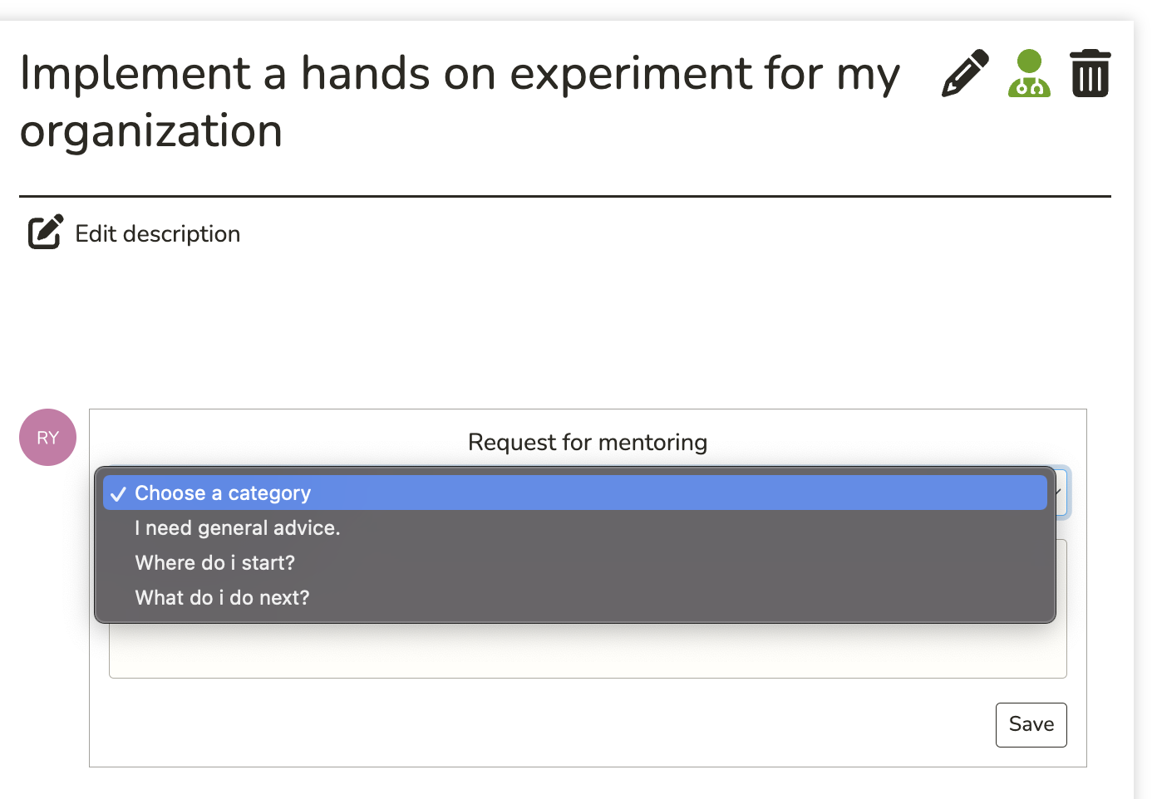Screen dimensions: 1152x799
Task: Delete the experiment with the trash icon
Action: click(1090, 73)
